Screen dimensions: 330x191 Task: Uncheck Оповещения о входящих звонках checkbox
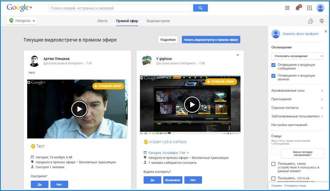coord(273,76)
